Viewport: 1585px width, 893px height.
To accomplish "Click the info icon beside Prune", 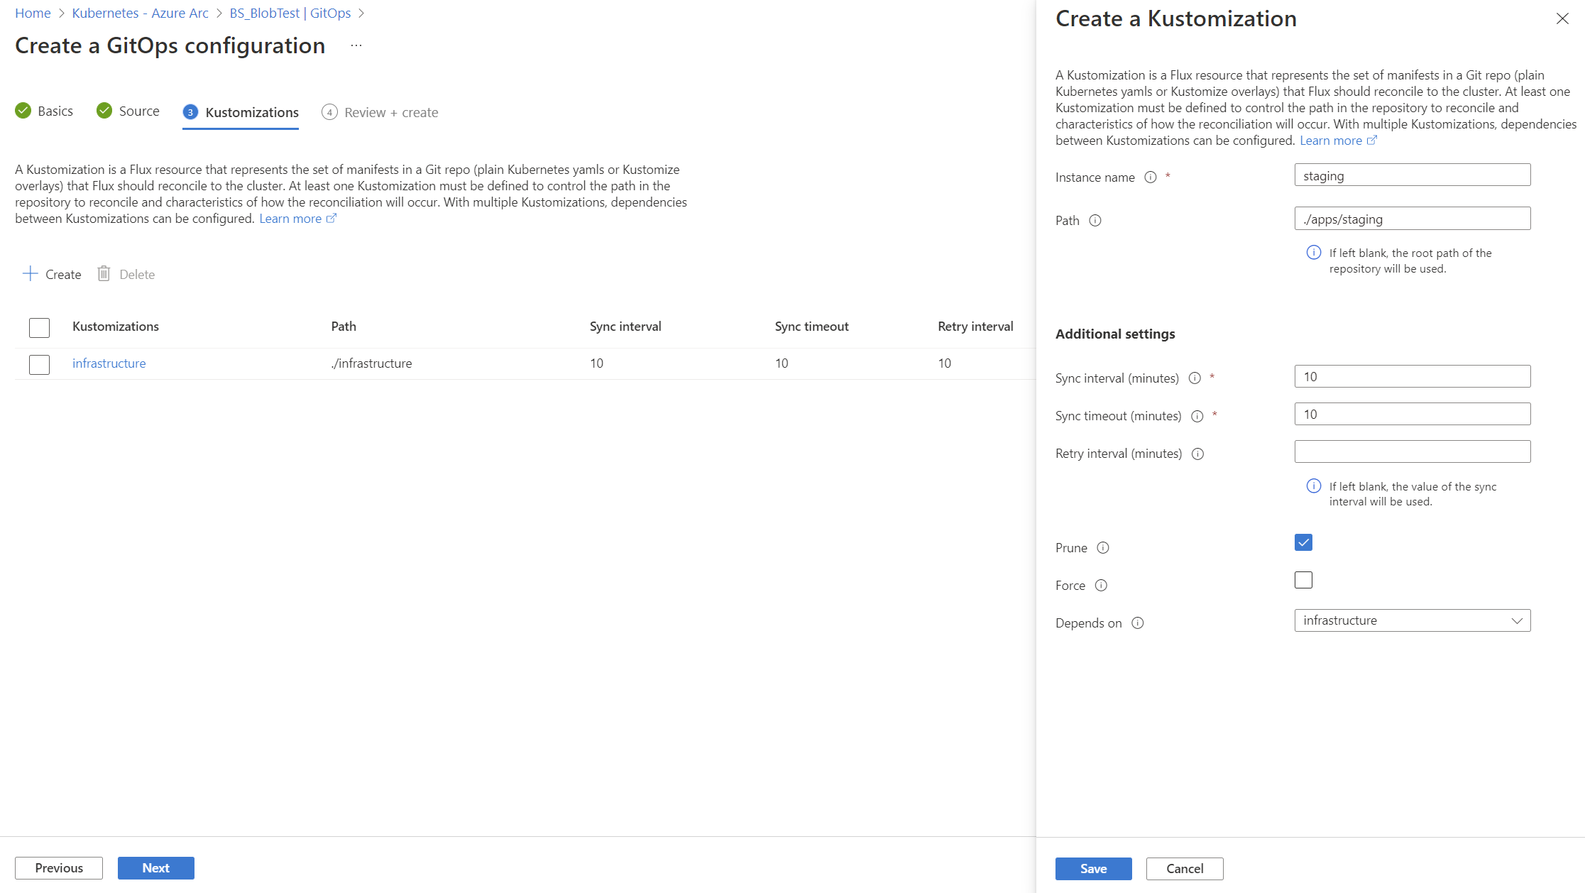I will pyautogui.click(x=1102, y=548).
